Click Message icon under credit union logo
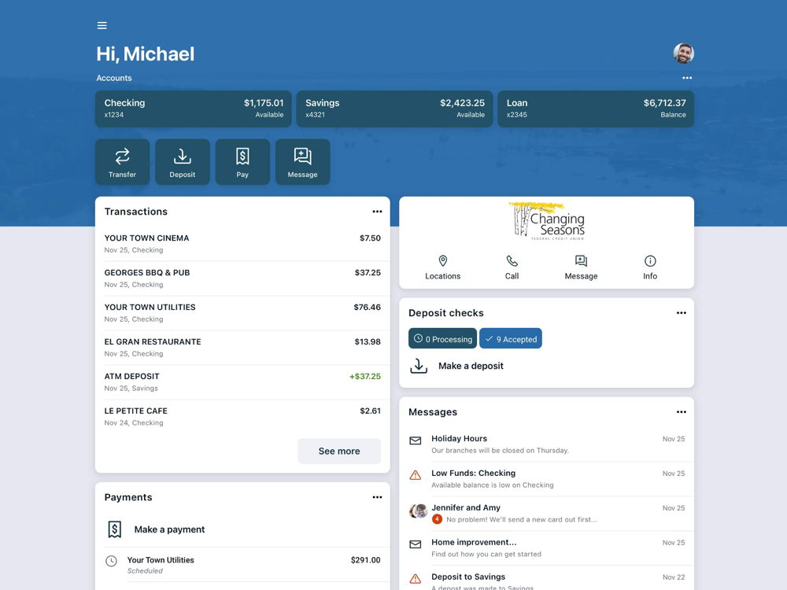Image resolution: width=787 pixels, height=590 pixels. point(582,261)
